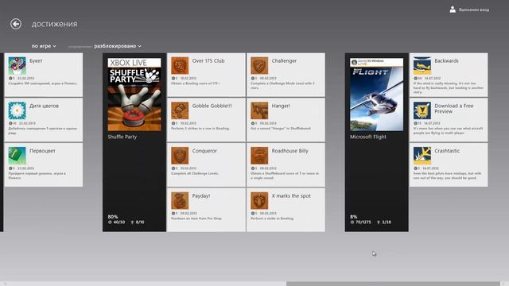The image size is (509, 286).
Task: Click the Shuffle Party 80% progress value
Action: [x=113, y=217]
